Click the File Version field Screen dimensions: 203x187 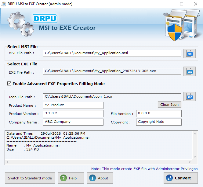tap(159, 113)
